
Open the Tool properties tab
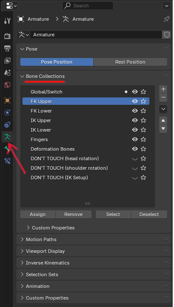pos(7,20)
